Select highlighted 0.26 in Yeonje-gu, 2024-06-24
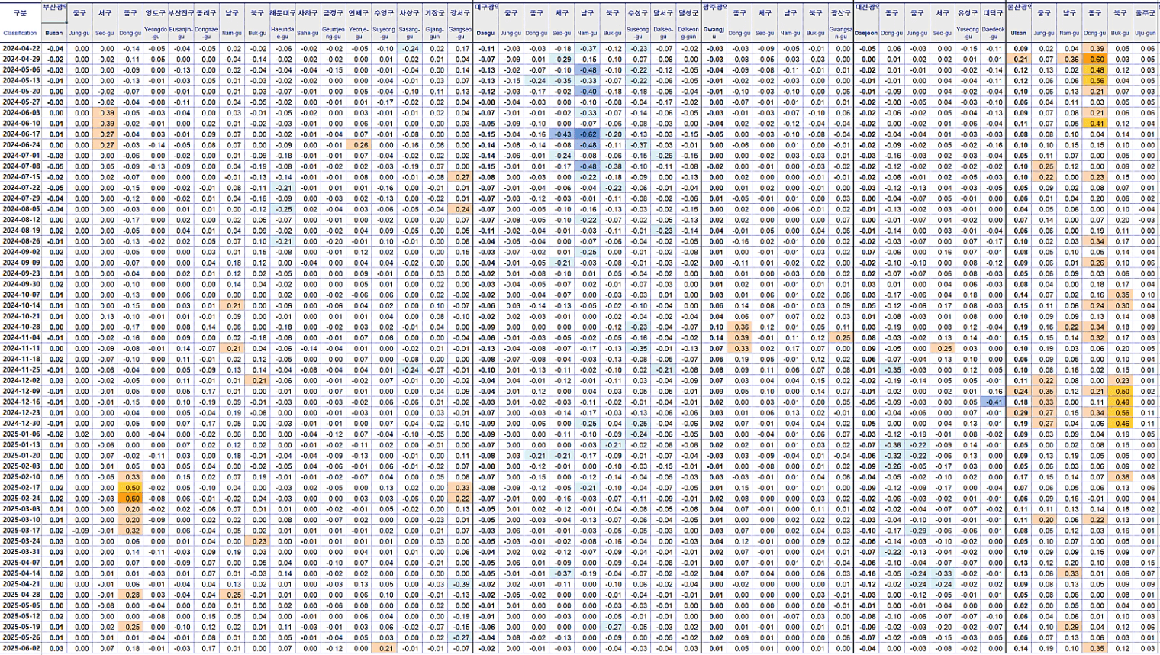The height and width of the screenshot is (655, 1160). tap(359, 144)
